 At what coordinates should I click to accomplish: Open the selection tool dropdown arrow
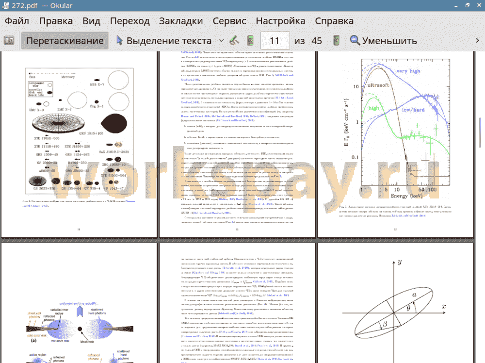click(x=222, y=41)
